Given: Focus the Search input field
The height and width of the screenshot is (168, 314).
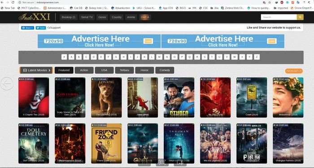Looking at the screenshot, I should pyautogui.click(x=279, y=17).
